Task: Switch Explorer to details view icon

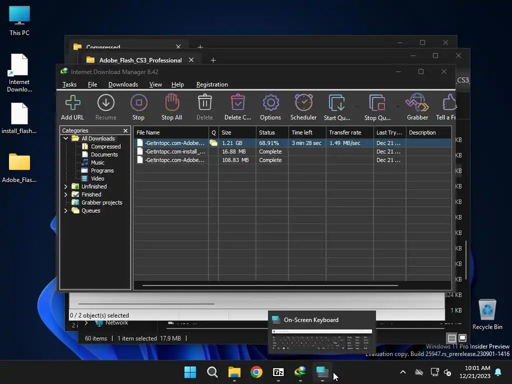Action: pos(451,338)
